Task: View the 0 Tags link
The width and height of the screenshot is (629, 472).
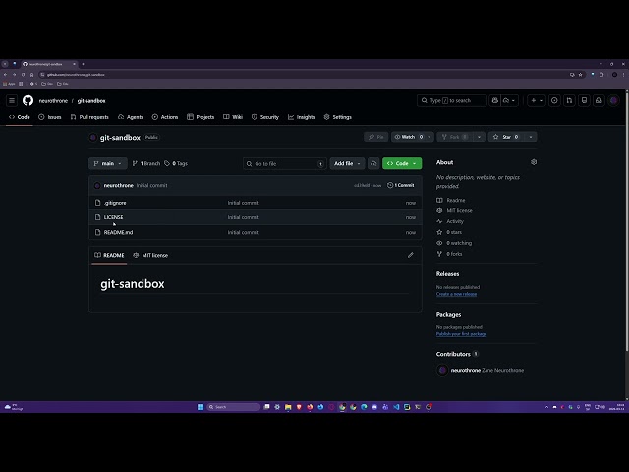Action: (x=176, y=164)
